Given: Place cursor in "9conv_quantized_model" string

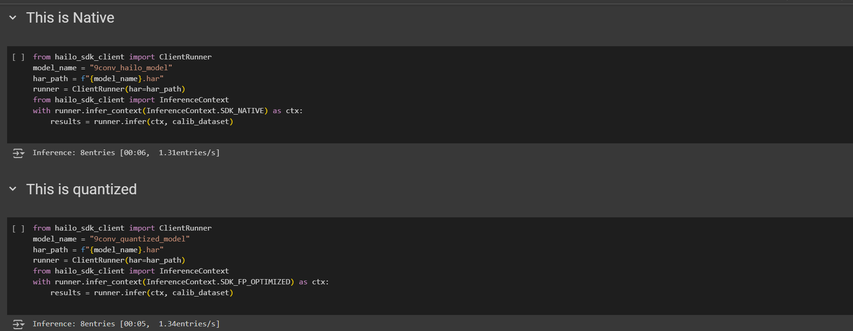Looking at the screenshot, I should (140, 239).
